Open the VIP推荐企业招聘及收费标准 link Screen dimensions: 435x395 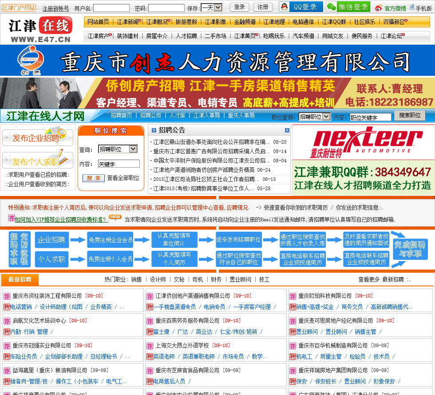61,219
